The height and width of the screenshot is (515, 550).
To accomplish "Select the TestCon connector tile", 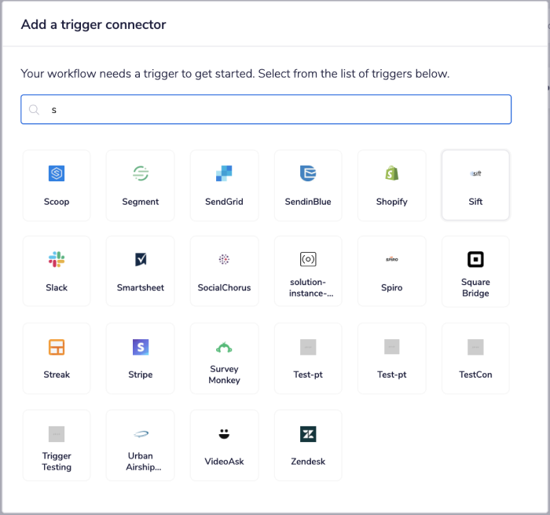I will click(x=475, y=358).
